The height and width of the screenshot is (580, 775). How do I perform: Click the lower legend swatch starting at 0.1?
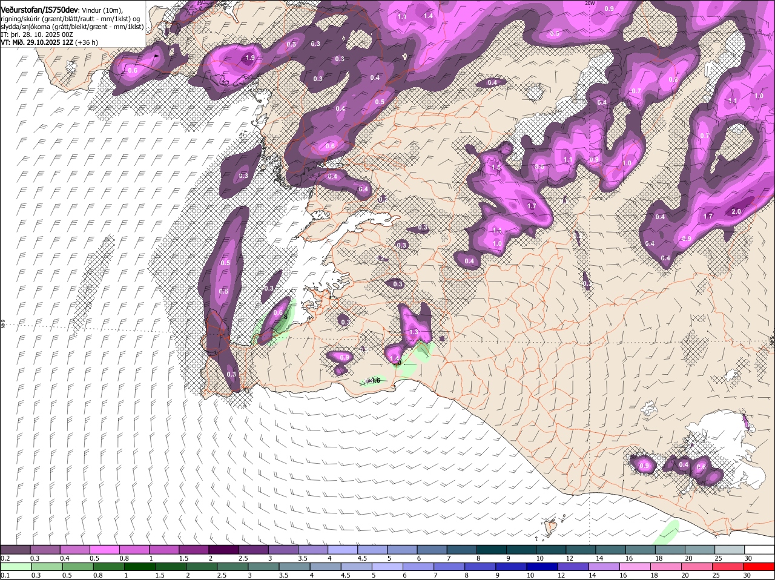coord(15,566)
